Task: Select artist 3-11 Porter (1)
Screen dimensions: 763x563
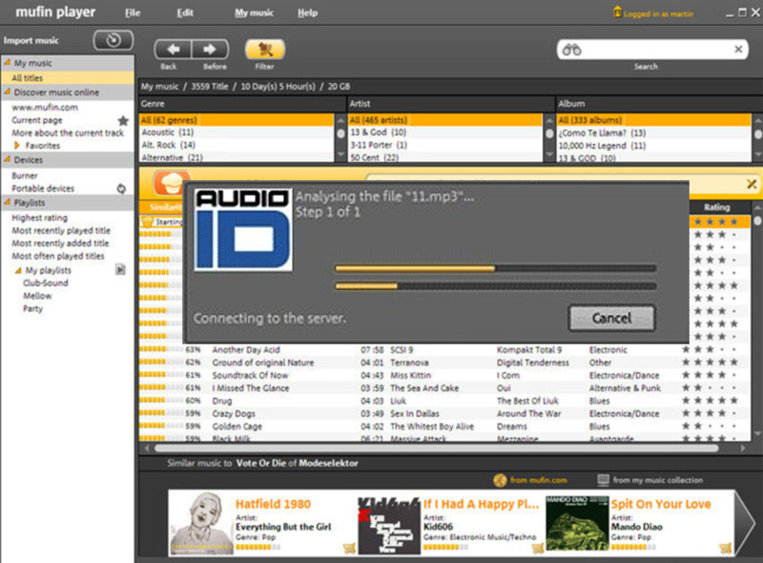Action: pyautogui.click(x=445, y=145)
